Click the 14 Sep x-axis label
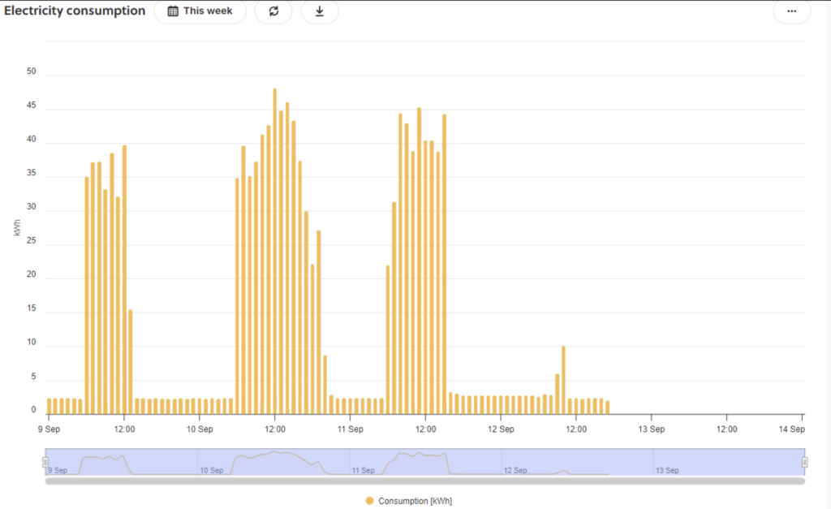 (792, 429)
